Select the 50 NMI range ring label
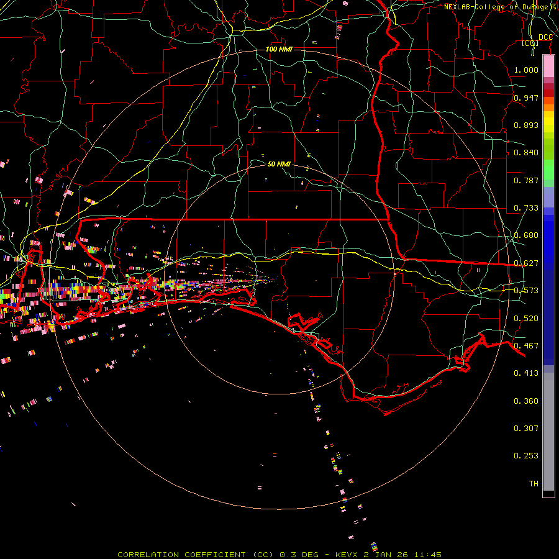The height and width of the screenshot is (559, 559). (x=279, y=164)
